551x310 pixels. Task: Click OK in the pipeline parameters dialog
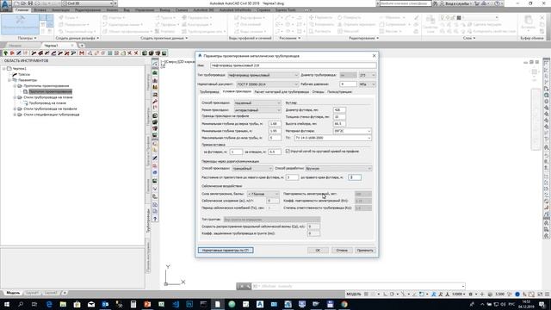(318, 251)
